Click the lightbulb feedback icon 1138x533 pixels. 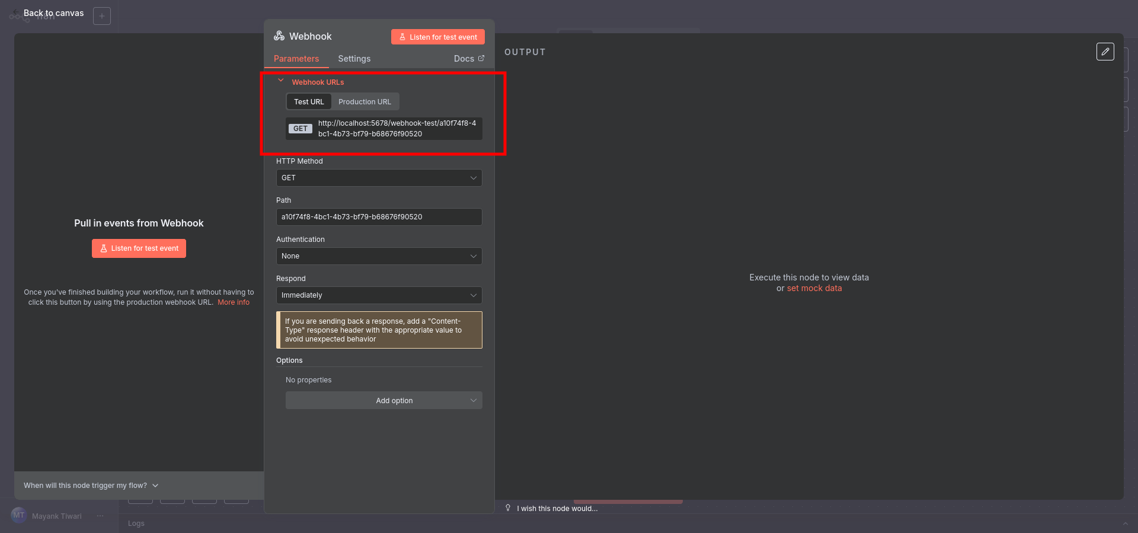coord(508,508)
